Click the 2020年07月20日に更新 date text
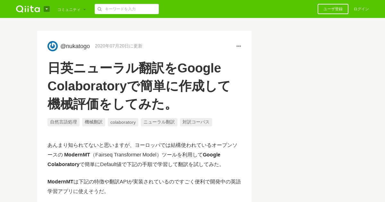 click(119, 46)
